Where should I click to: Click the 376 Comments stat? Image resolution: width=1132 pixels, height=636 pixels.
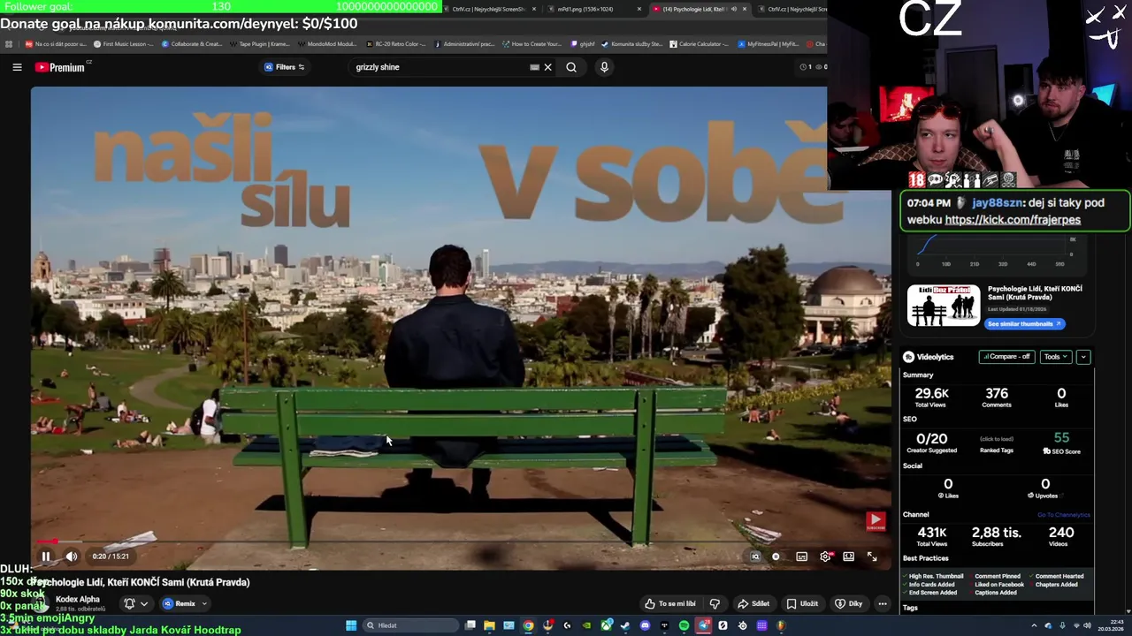997,394
